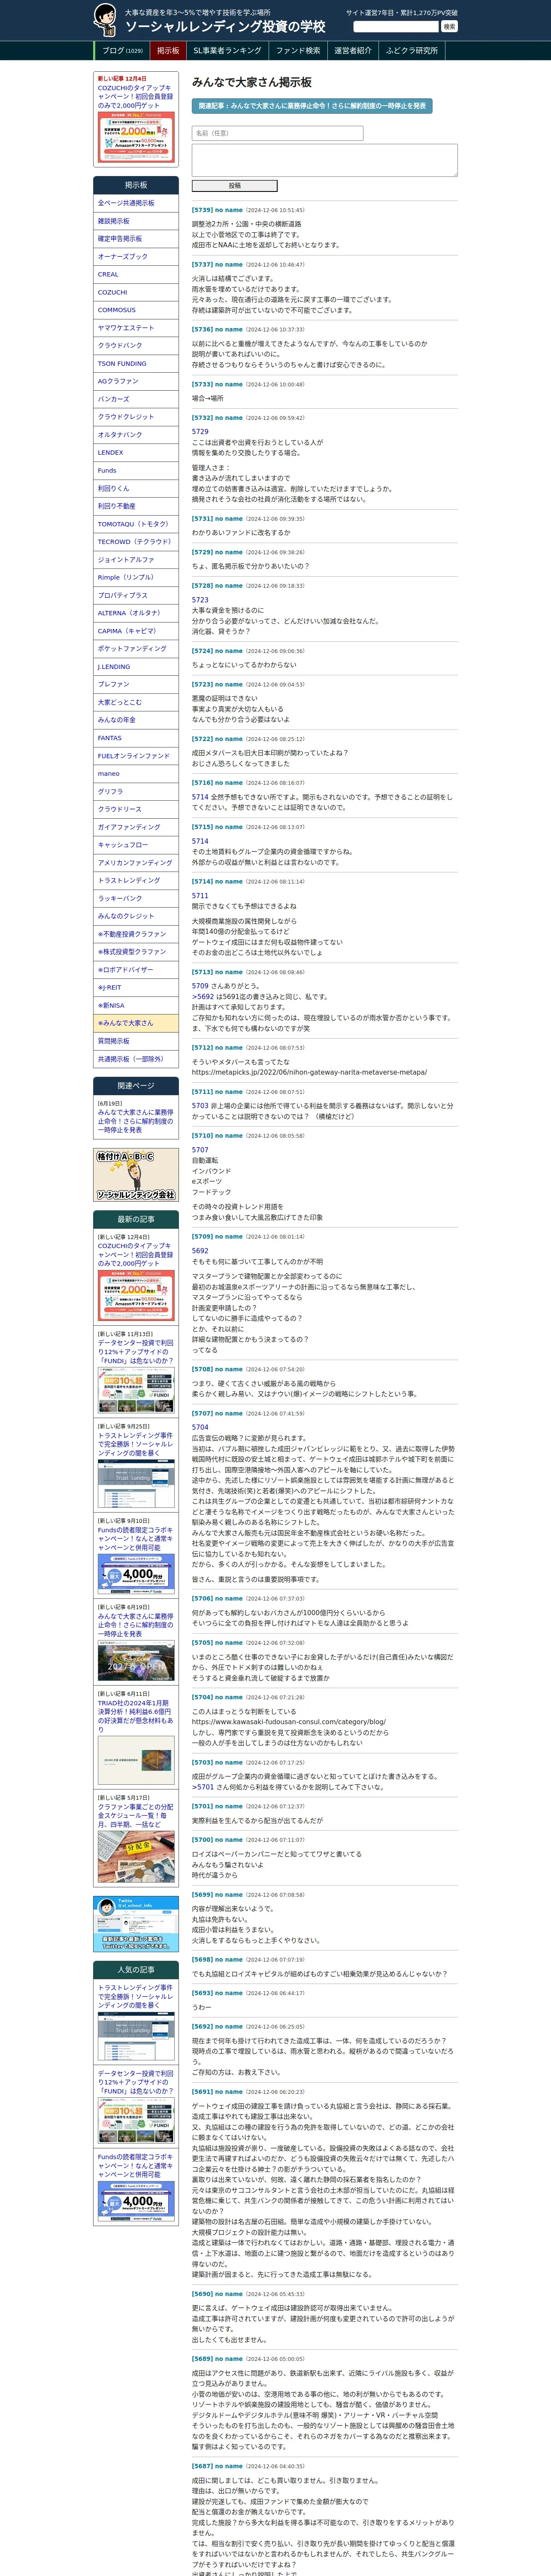
Task: Open バンカーズ board link
Action: [136, 399]
